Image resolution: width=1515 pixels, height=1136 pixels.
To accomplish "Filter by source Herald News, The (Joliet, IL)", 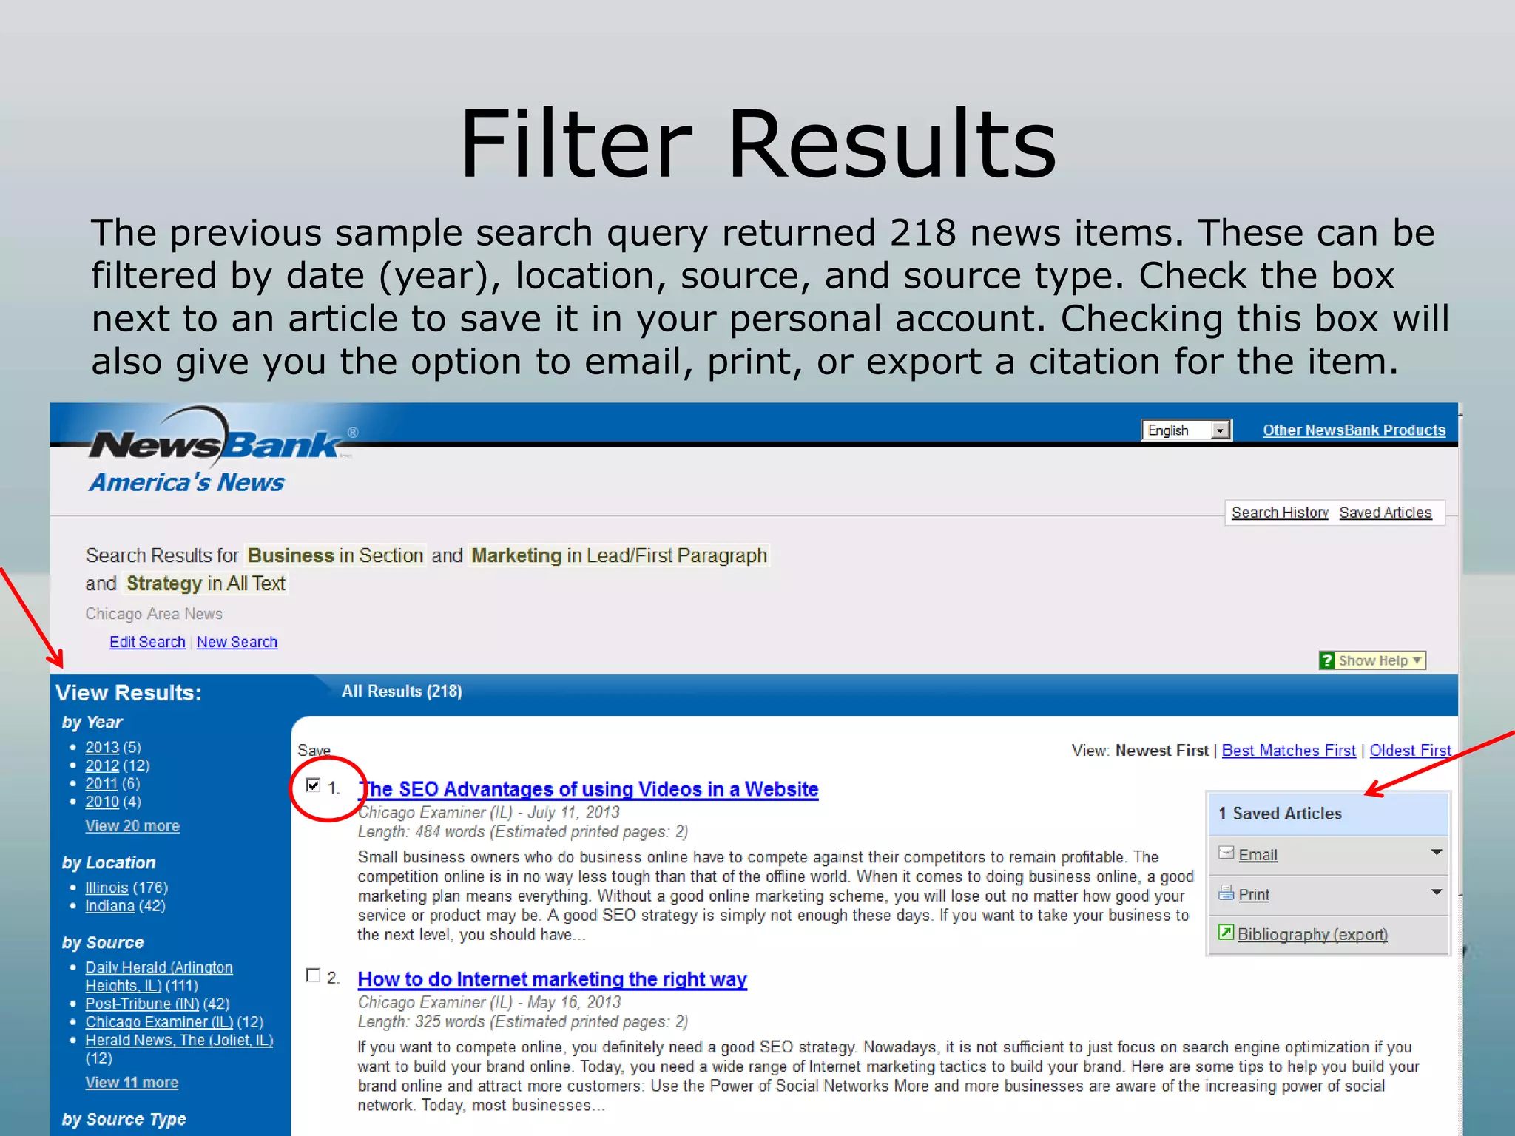I will 179,1040.
